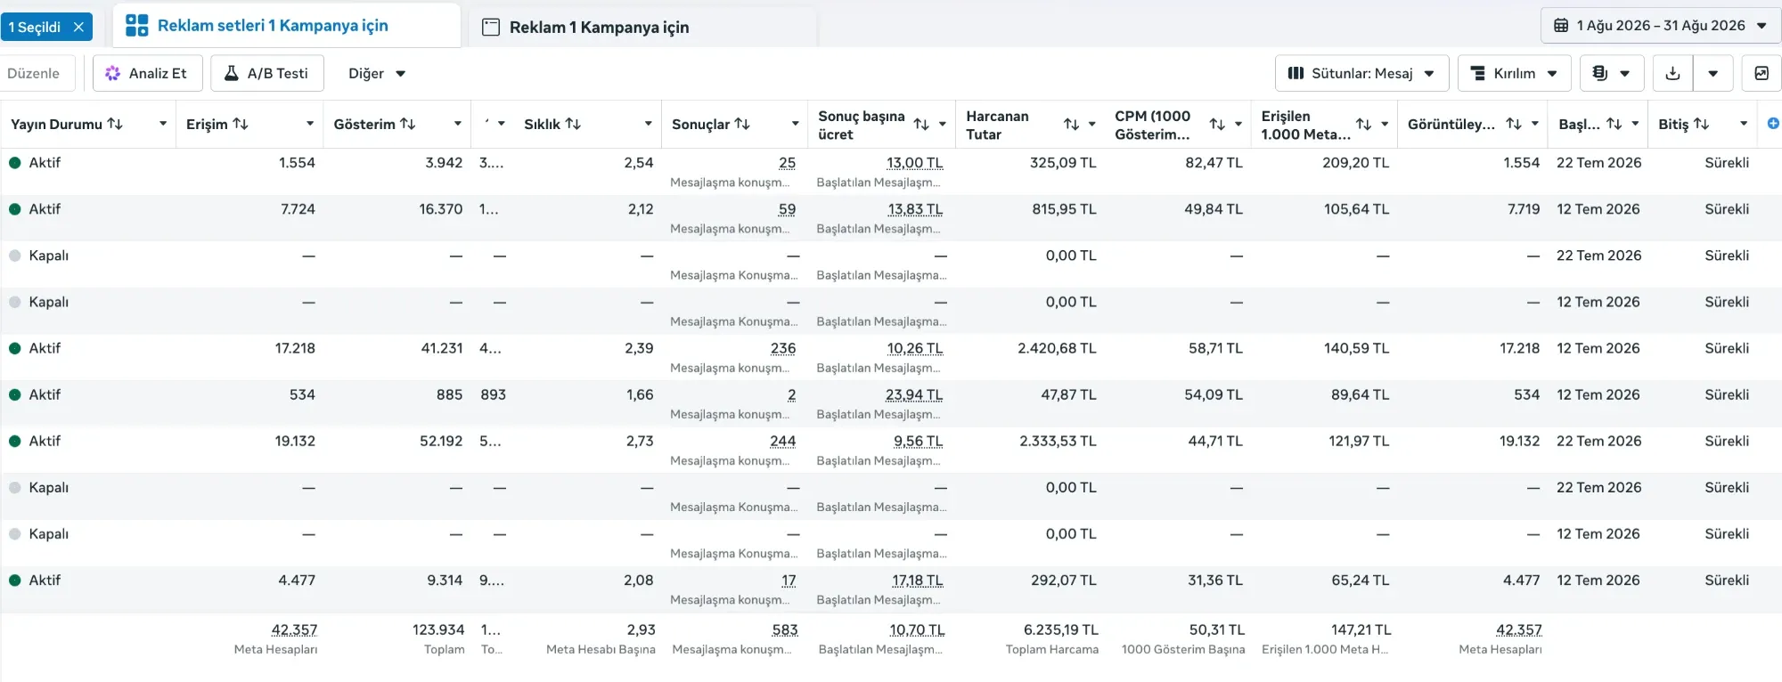Open the reports stack icon dropdown
This screenshot has height=682, width=1782.
pos(1612,73)
